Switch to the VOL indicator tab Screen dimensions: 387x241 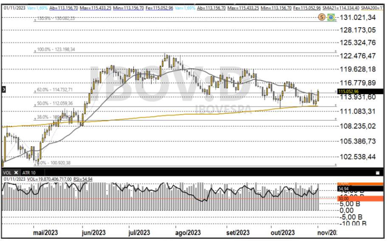pos(8,173)
